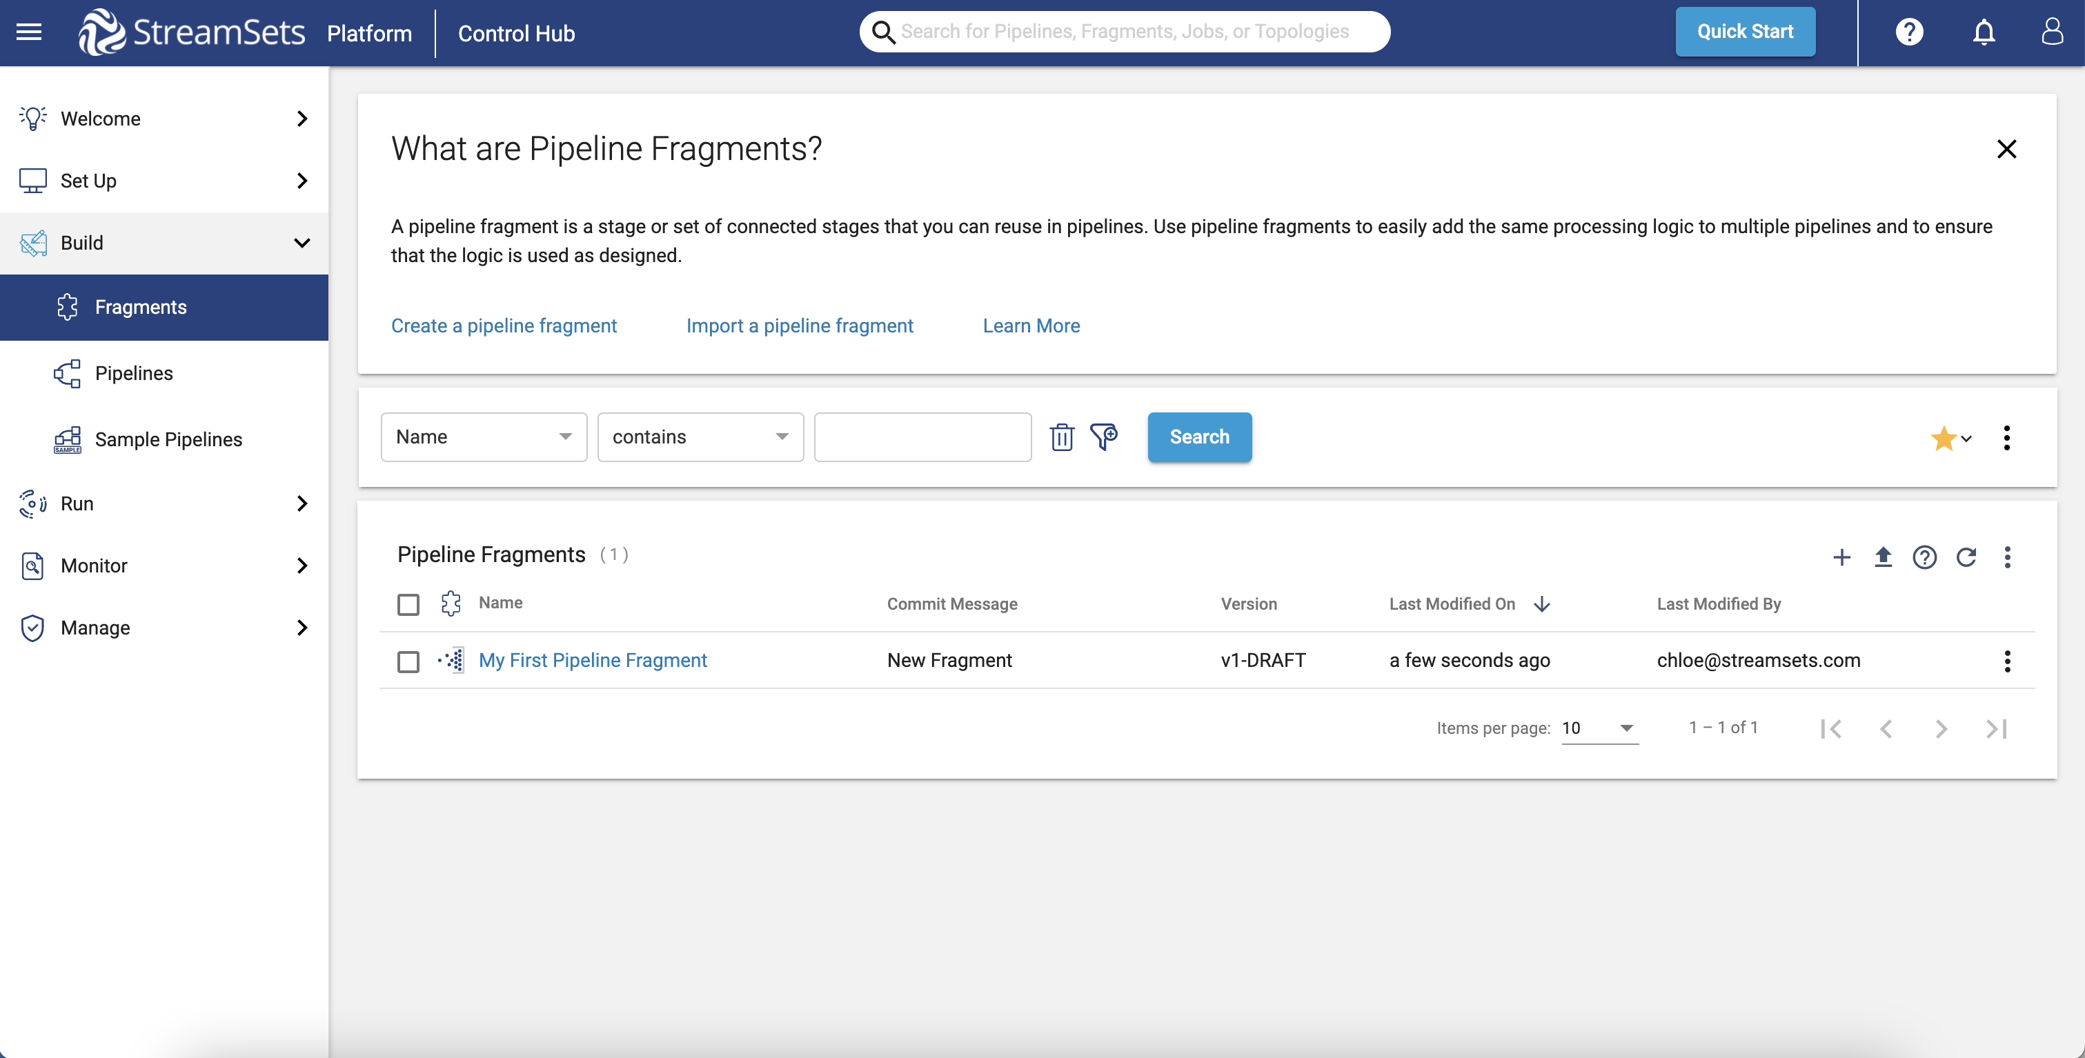Check the select-all fragments checkbox

[x=408, y=604]
